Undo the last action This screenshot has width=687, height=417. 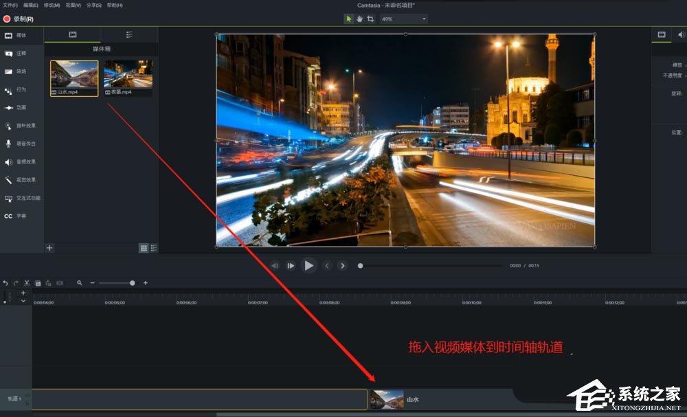pyautogui.click(x=5, y=282)
